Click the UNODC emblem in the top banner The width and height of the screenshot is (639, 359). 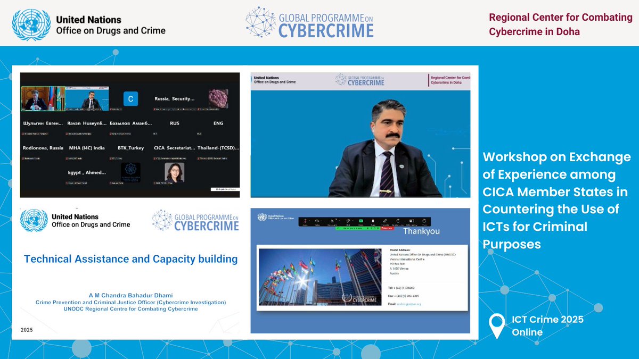[x=31, y=23]
